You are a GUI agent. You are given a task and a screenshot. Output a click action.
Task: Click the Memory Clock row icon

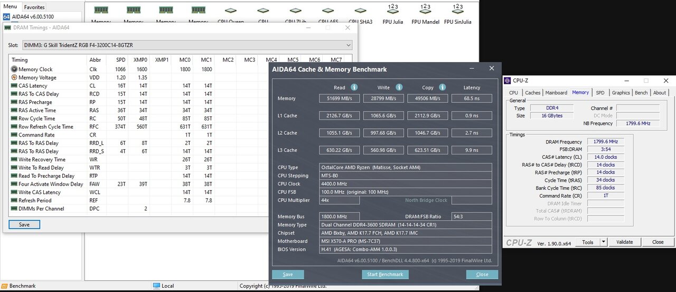14,69
